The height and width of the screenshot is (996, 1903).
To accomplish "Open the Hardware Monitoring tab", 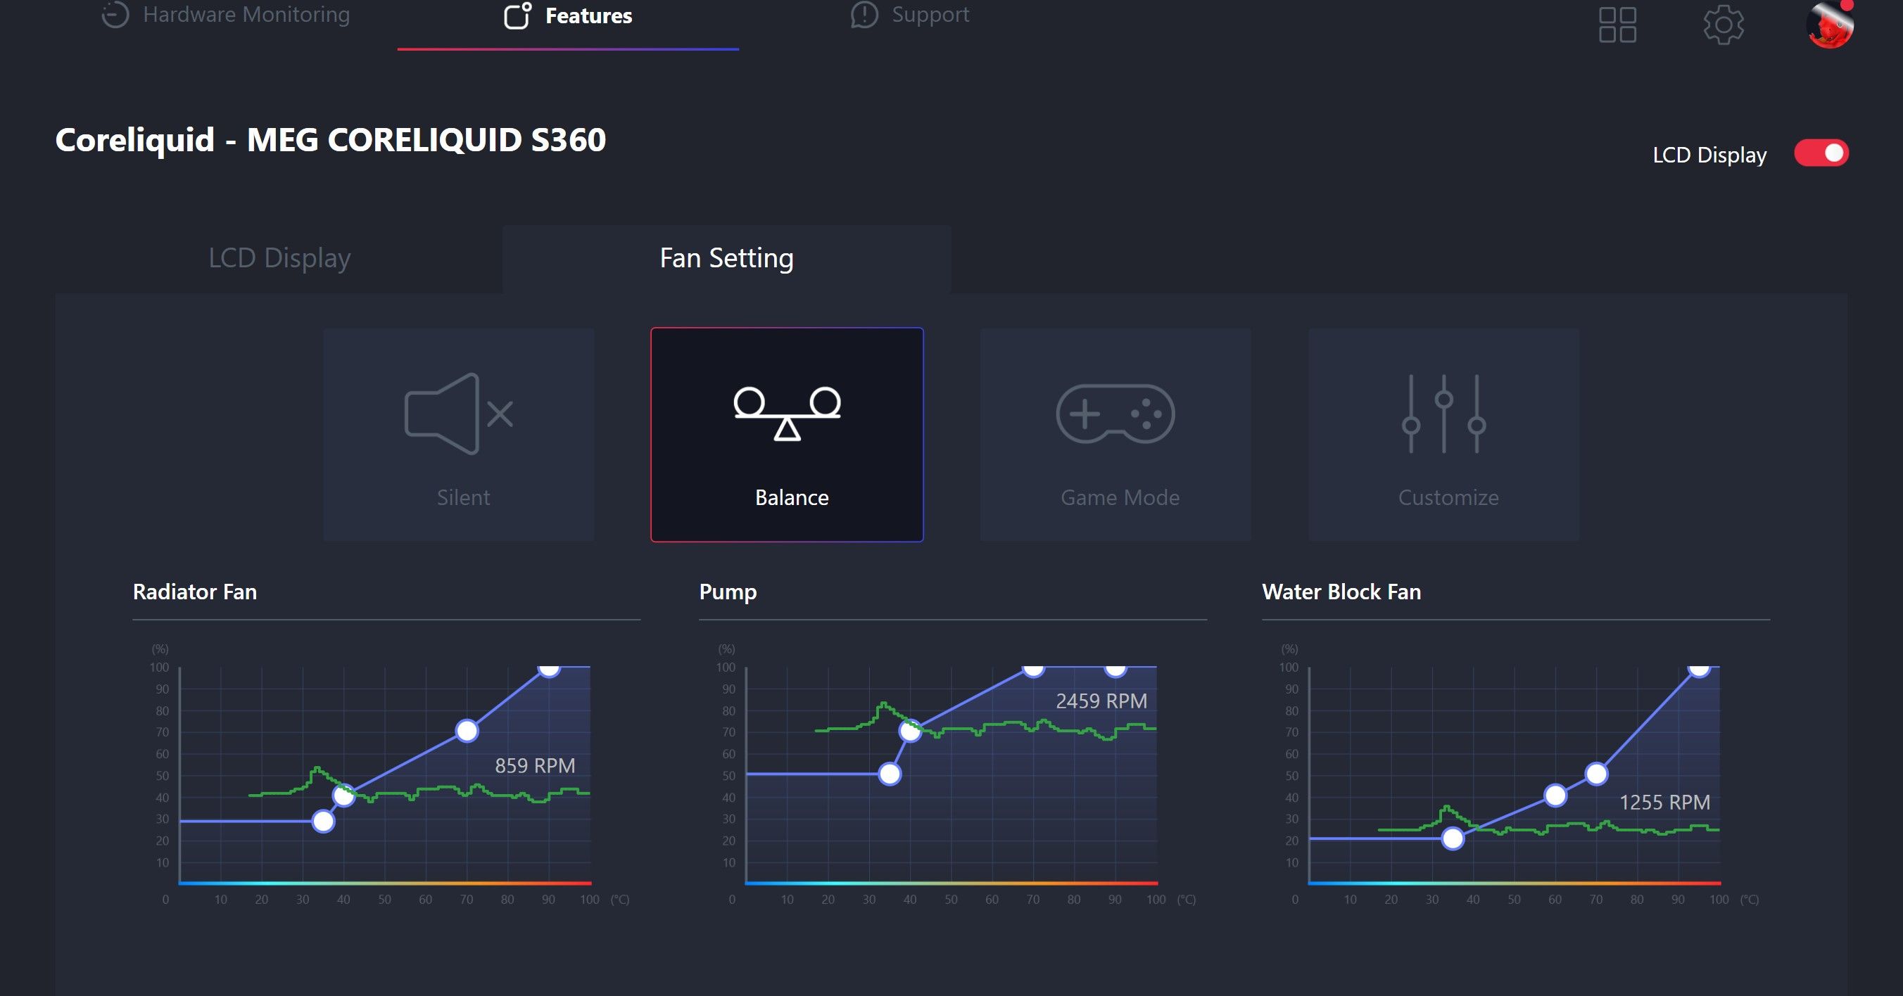I will click(x=225, y=15).
